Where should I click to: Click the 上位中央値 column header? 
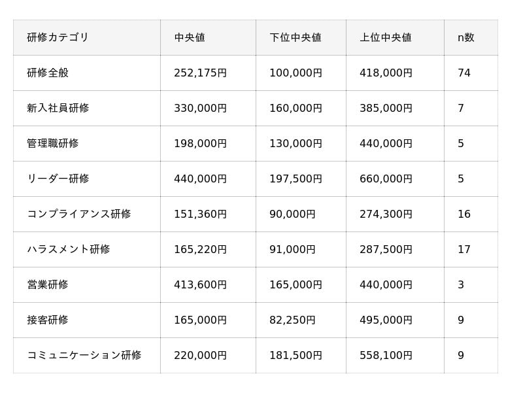point(386,38)
